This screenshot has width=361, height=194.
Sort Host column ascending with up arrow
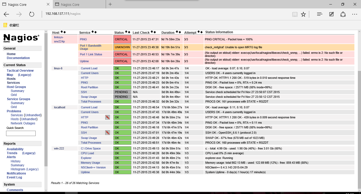[x=62, y=32]
